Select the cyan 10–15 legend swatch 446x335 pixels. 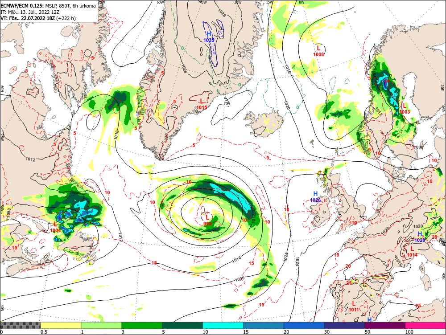click(x=223, y=325)
